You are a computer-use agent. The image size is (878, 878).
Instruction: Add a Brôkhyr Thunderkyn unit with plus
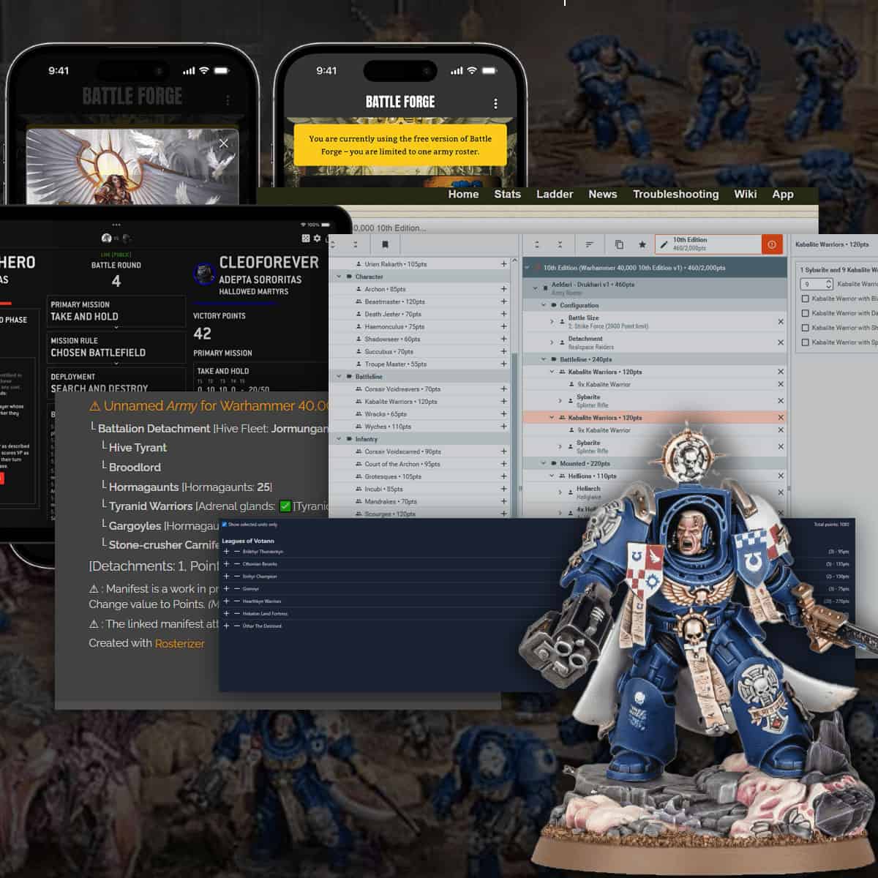click(226, 552)
